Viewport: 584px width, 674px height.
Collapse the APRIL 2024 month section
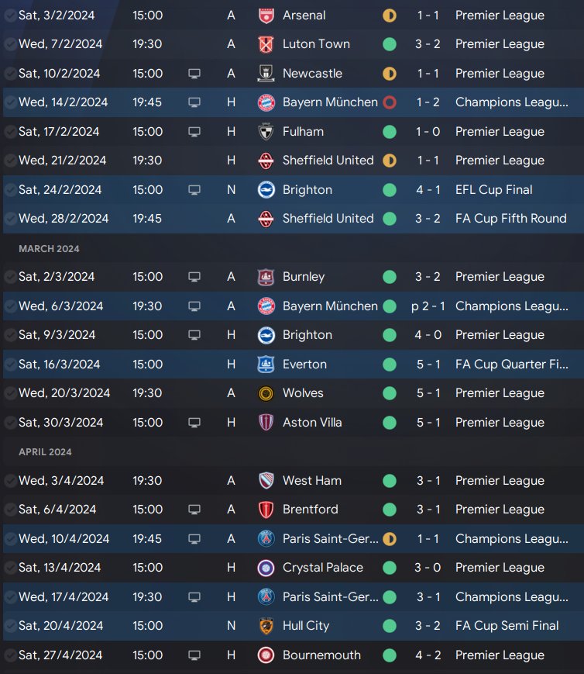[x=45, y=452]
